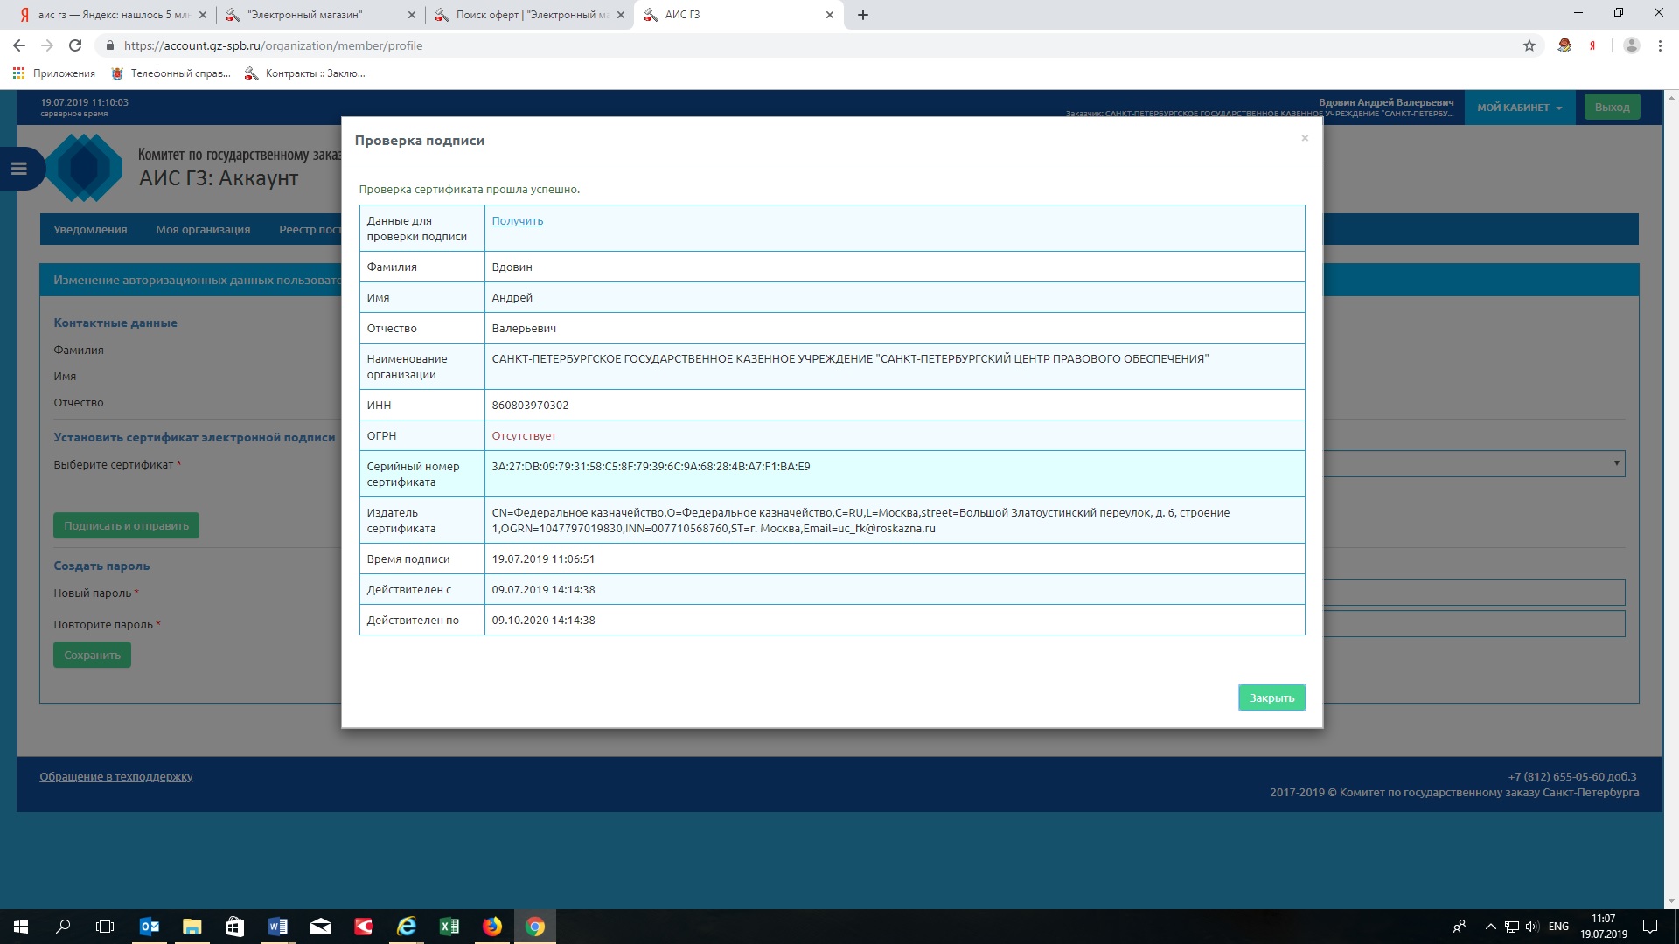Click the 'Получить' link

tap(517, 221)
